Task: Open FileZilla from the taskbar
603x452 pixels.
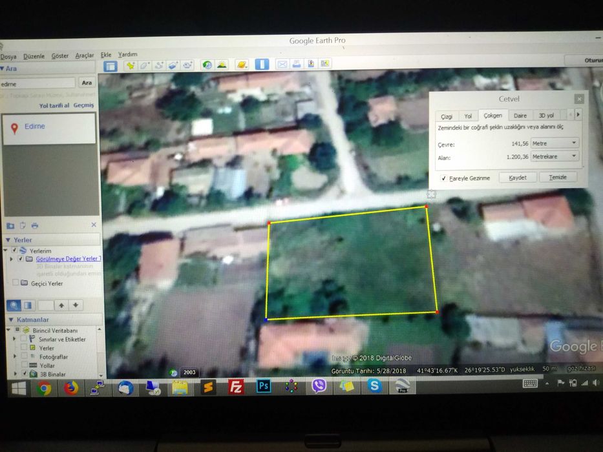Action: tap(236, 387)
